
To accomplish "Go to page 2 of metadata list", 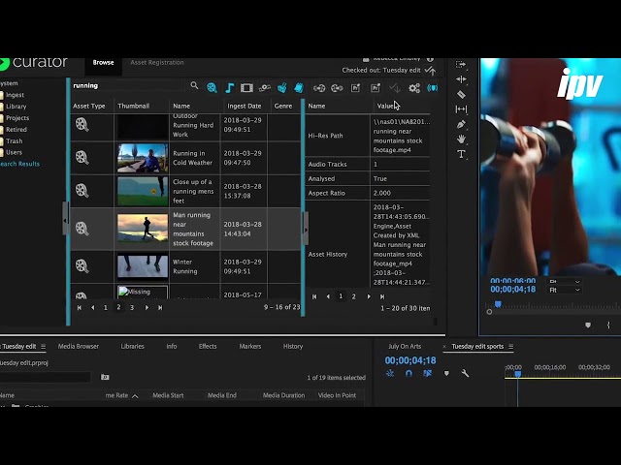I will click(x=353, y=296).
